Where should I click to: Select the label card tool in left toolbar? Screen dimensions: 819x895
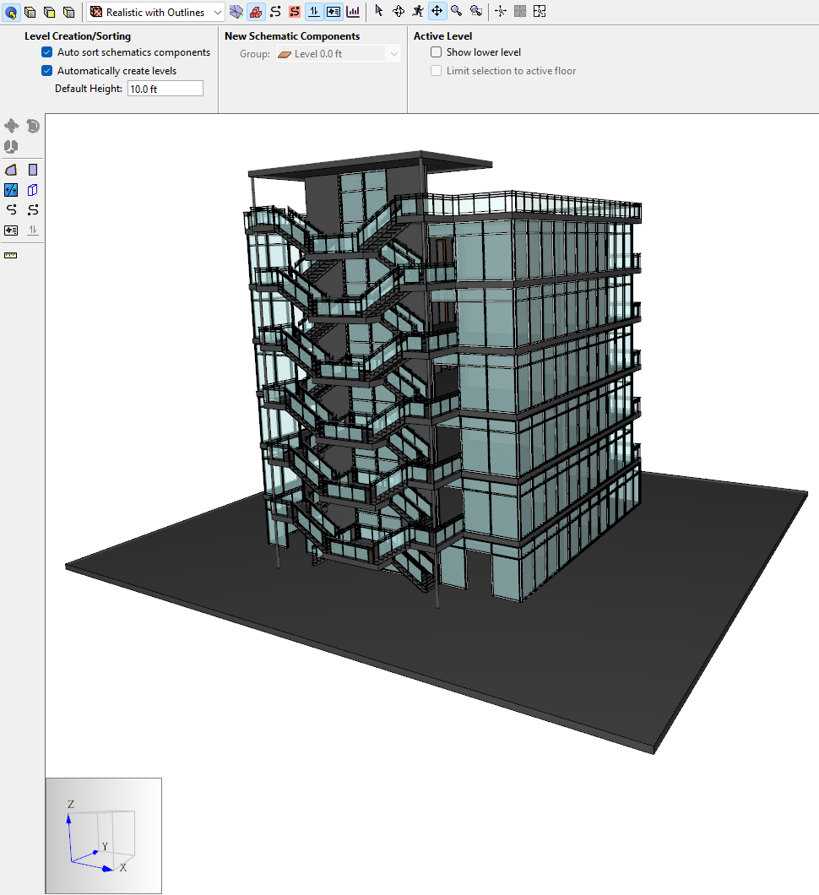coord(12,231)
